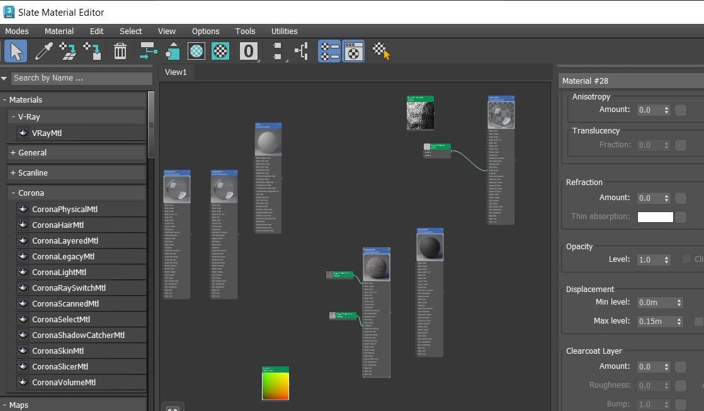This screenshot has height=411, width=704.
Task: Collapse the Corona group
Action: tap(13, 193)
